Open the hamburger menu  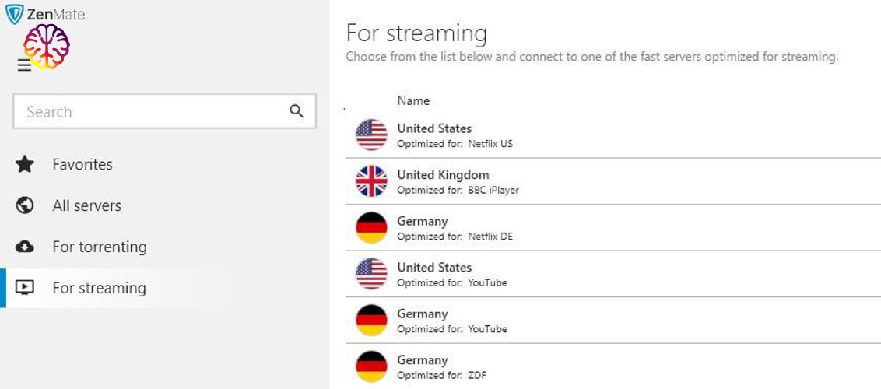[x=24, y=65]
